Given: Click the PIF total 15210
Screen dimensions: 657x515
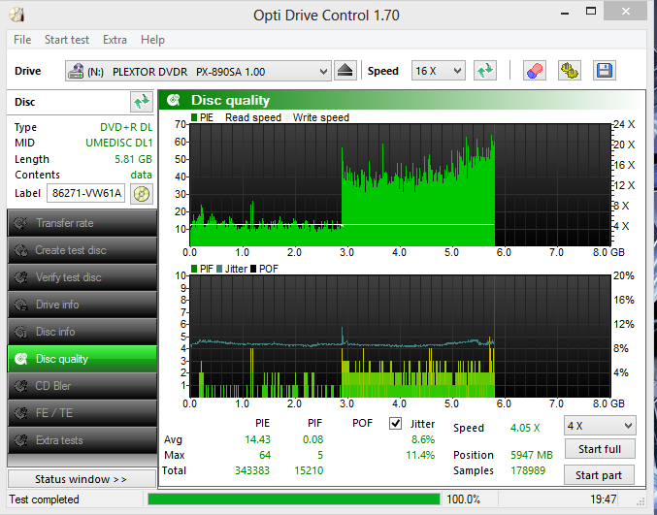Looking at the screenshot, I should point(309,470).
